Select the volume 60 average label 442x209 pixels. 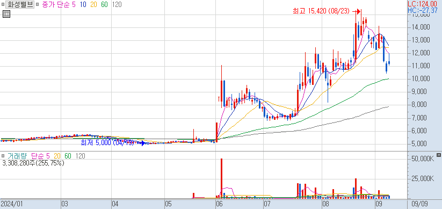68,156
